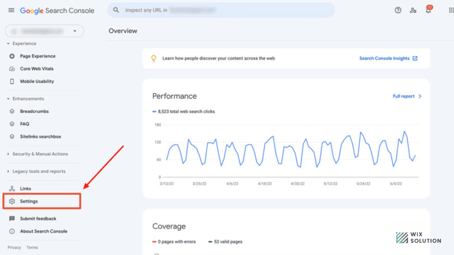Image resolution: width=454 pixels, height=255 pixels.
Task: Click the Sitelinks searchbox layers icon
Action: pyautogui.click(x=12, y=136)
